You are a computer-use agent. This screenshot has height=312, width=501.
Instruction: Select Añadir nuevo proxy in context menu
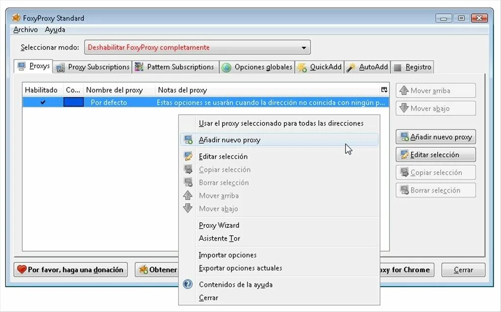click(279, 140)
